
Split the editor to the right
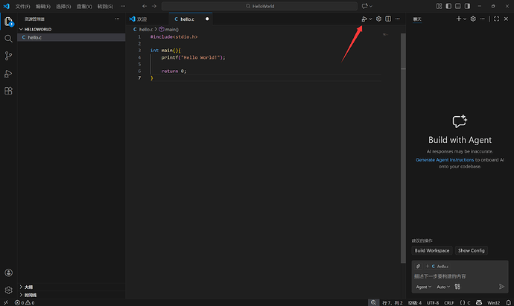[x=388, y=19]
